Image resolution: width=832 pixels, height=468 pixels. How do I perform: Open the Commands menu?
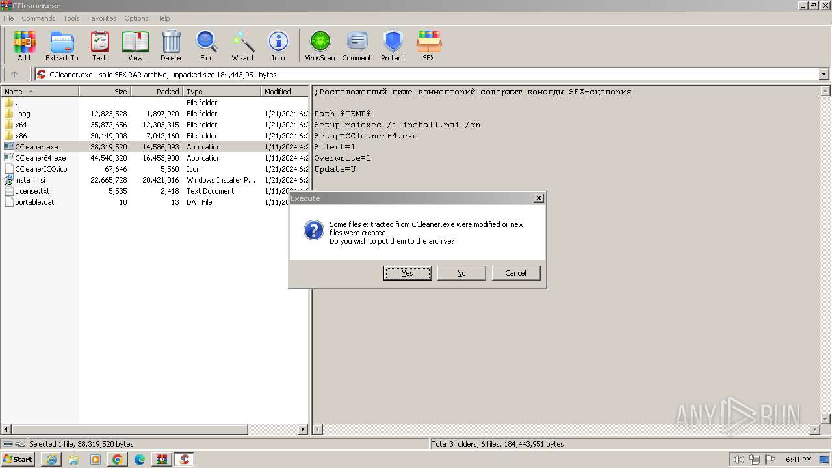[38, 18]
